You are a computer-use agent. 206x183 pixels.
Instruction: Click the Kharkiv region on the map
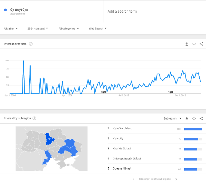(x=70, y=143)
